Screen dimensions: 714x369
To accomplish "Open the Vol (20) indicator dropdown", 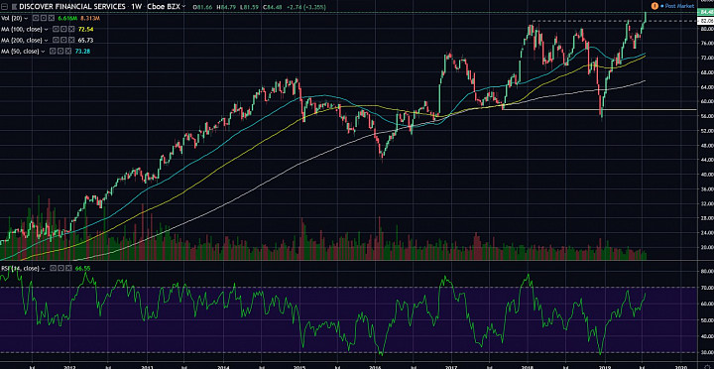I will click(x=26, y=18).
